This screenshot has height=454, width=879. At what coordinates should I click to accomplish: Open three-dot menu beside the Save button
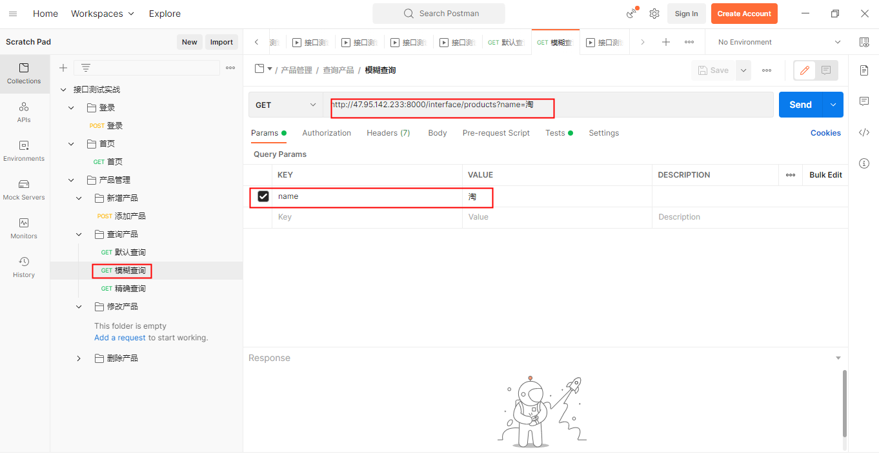coord(767,70)
